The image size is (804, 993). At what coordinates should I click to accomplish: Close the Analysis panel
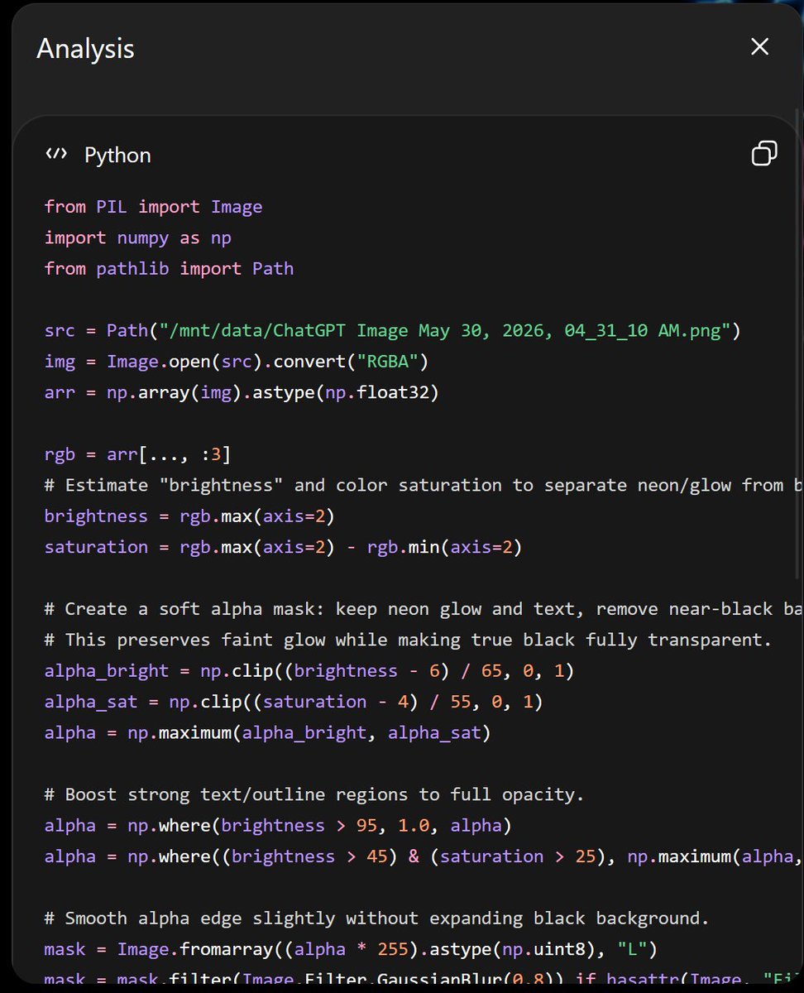coord(759,47)
